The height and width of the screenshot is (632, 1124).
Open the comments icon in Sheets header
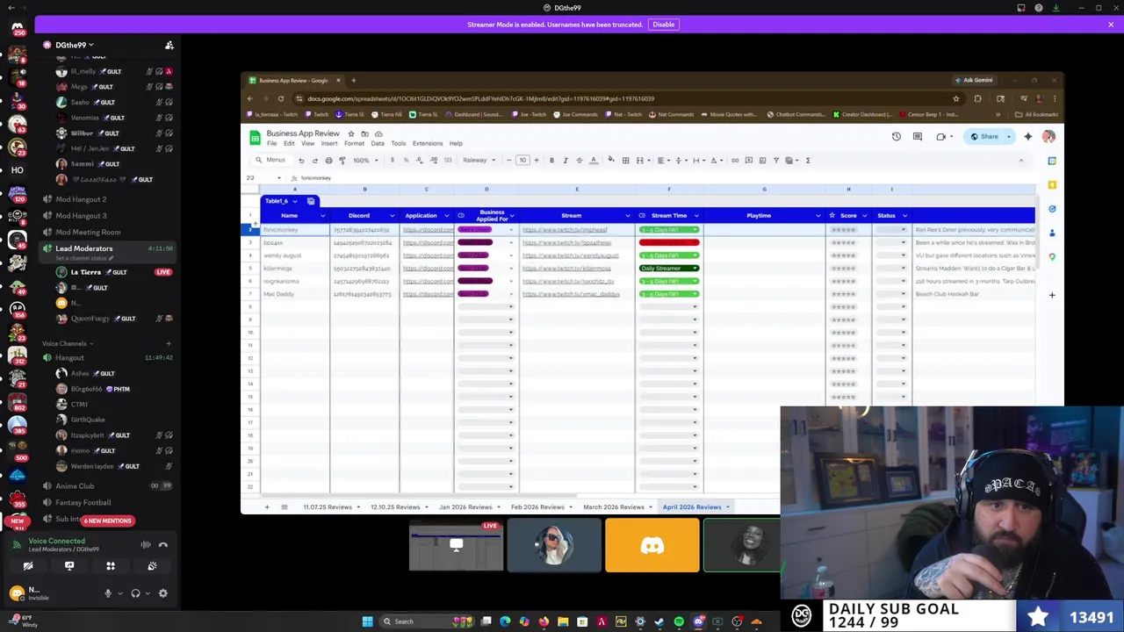click(x=917, y=137)
